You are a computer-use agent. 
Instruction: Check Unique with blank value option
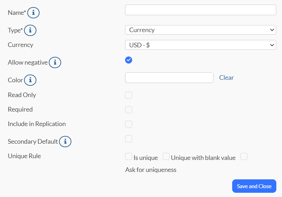pyautogui.click(x=166, y=156)
